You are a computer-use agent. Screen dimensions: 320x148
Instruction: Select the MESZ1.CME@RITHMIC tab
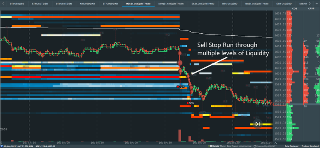[138, 4]
